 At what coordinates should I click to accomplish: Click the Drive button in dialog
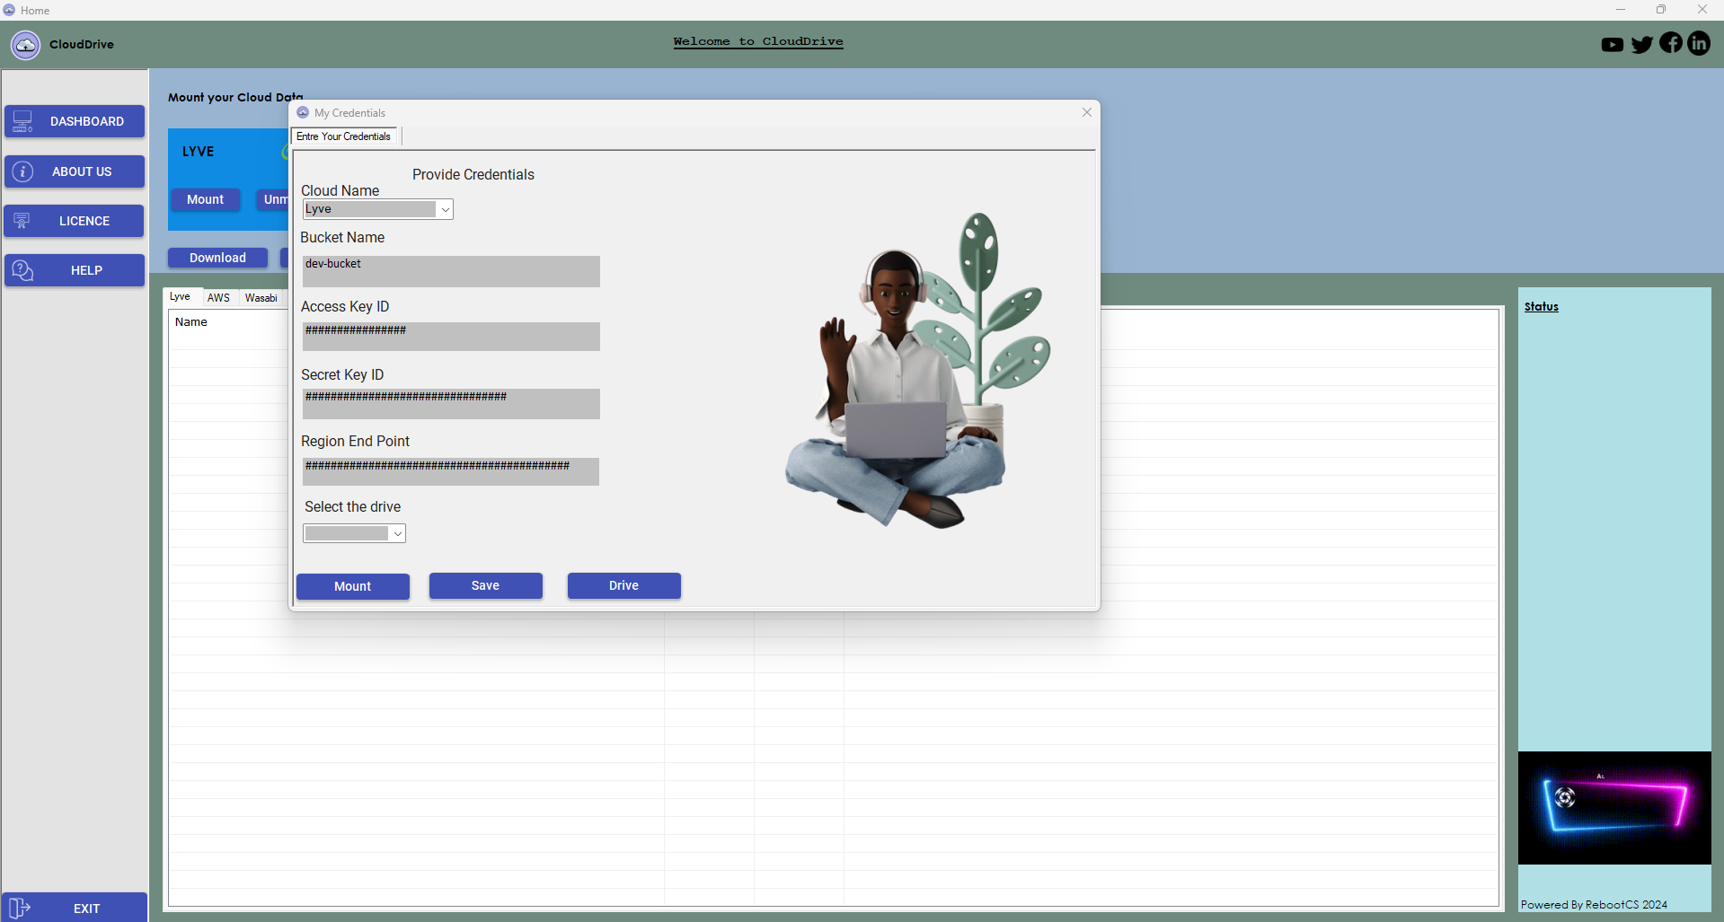coord(623,585)
